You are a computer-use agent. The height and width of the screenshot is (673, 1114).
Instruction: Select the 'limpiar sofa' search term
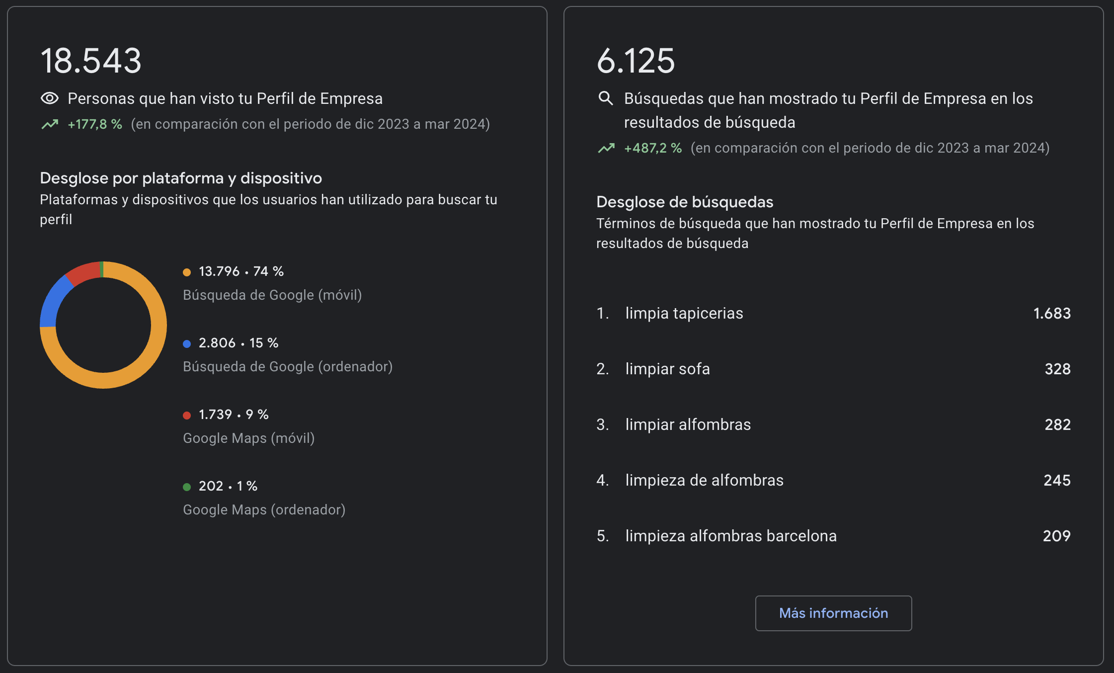(667, 369)
